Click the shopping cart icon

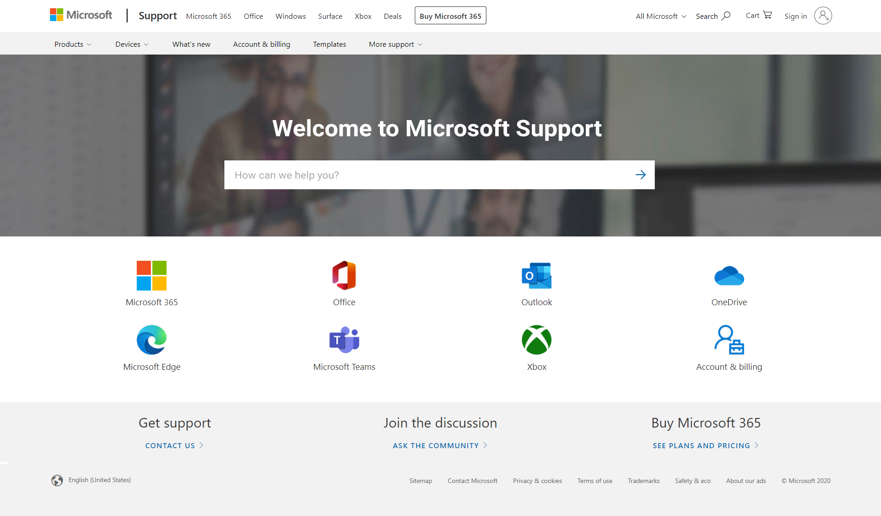(767, 15)
